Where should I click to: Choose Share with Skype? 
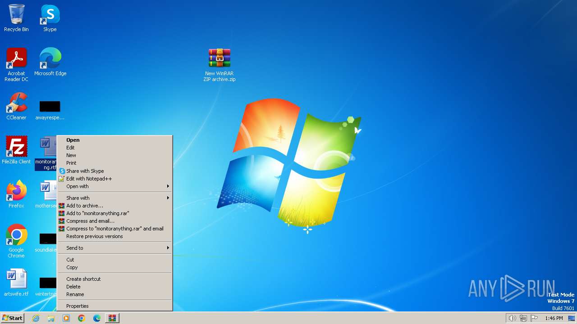point(115,171)
